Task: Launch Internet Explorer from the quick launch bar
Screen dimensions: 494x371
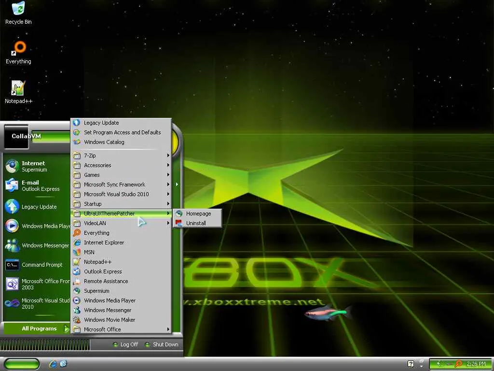Action: click(53, 364)
